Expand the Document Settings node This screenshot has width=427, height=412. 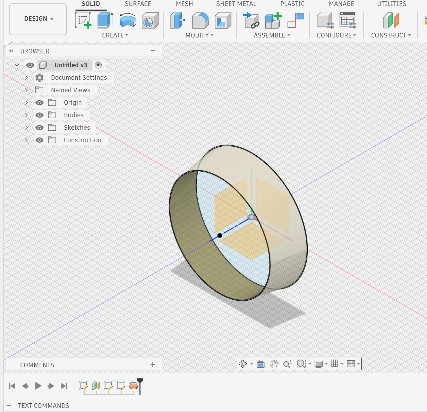pyautogui.click(x=26, y=78)
